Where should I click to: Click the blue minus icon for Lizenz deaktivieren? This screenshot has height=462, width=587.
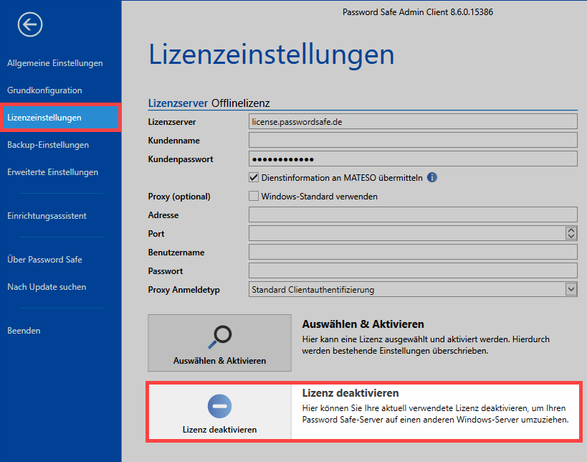coord(220,406)
